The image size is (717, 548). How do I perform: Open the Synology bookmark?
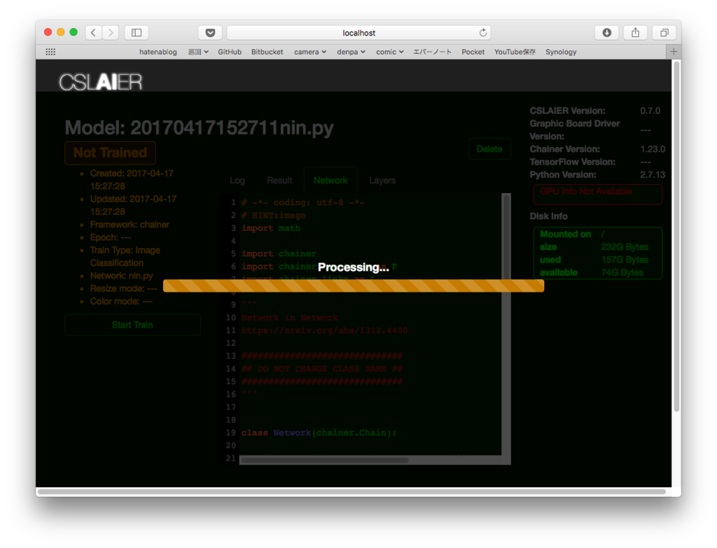561,52
